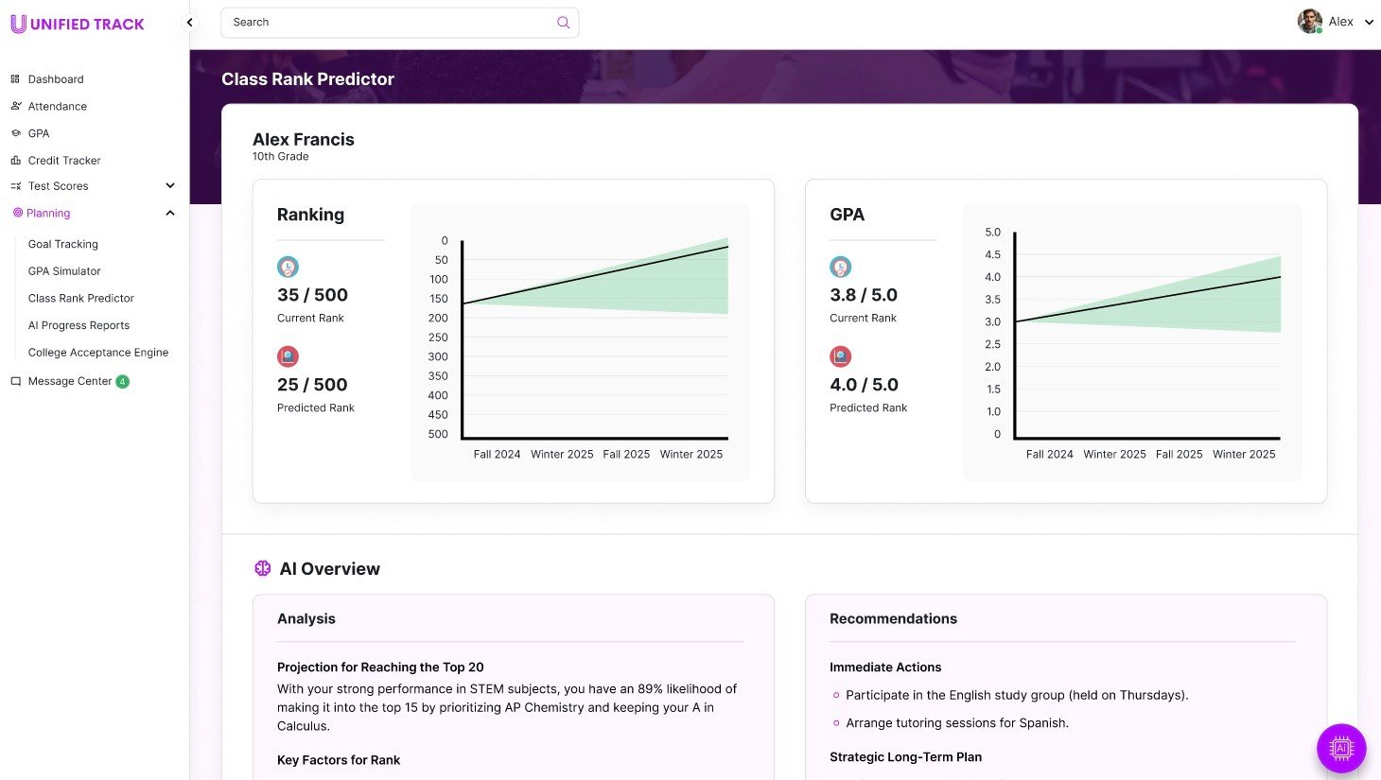Click the 35 / 500 current rank value
The height and width of the screenshot is (780, 1381).
coord(312,295)
